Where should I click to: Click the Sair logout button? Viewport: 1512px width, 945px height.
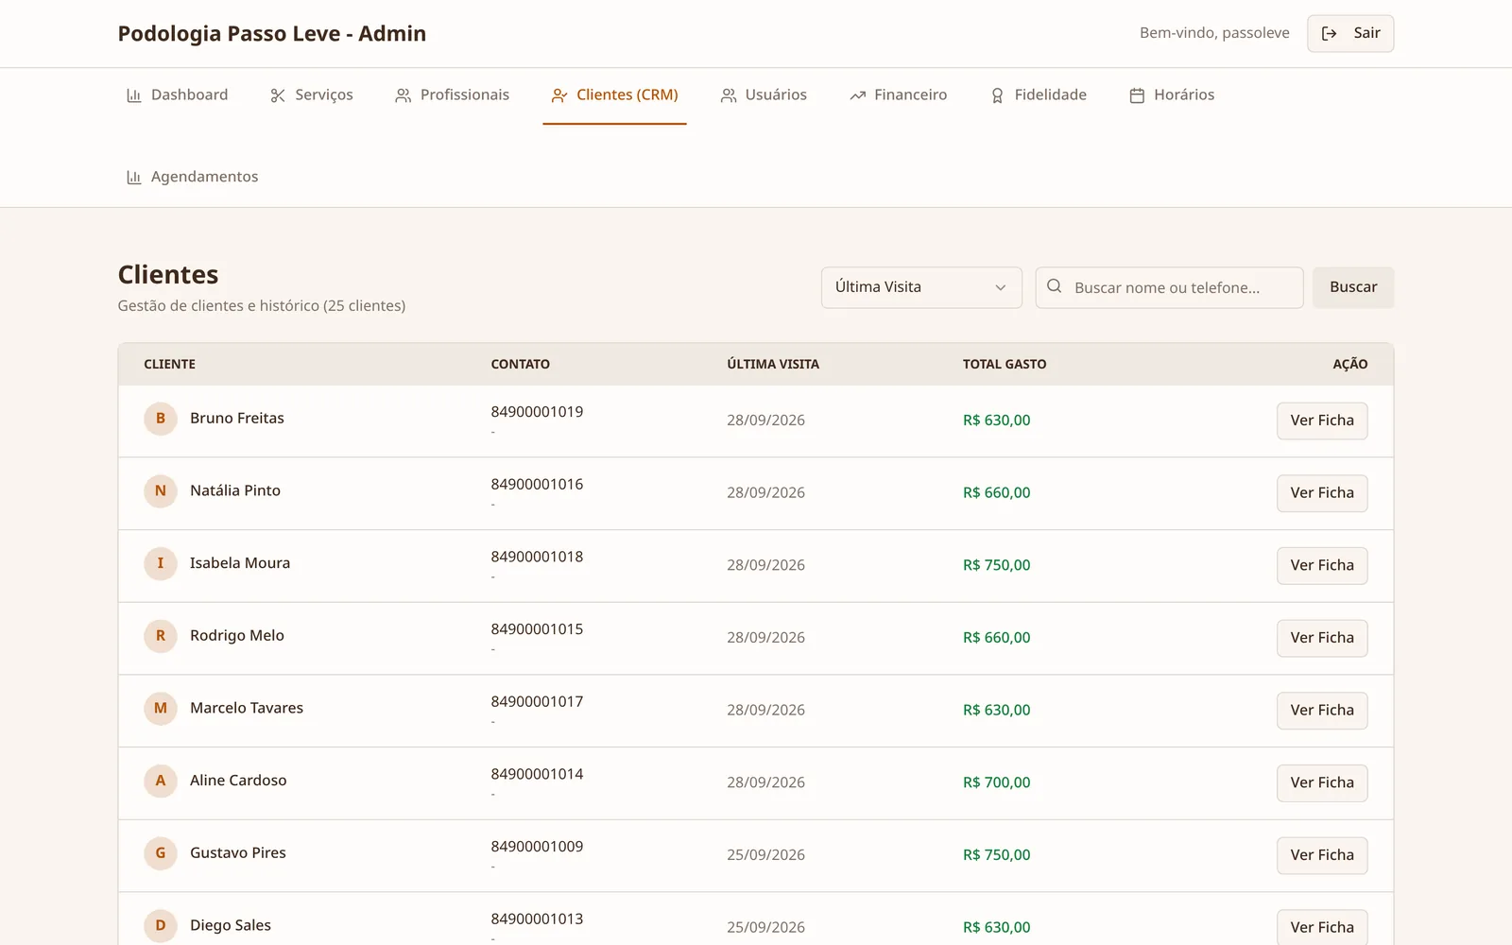coord(1350,33)
